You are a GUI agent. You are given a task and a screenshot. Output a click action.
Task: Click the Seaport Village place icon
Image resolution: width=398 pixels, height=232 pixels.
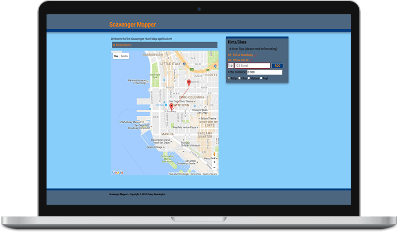click(x=164, y=147)
